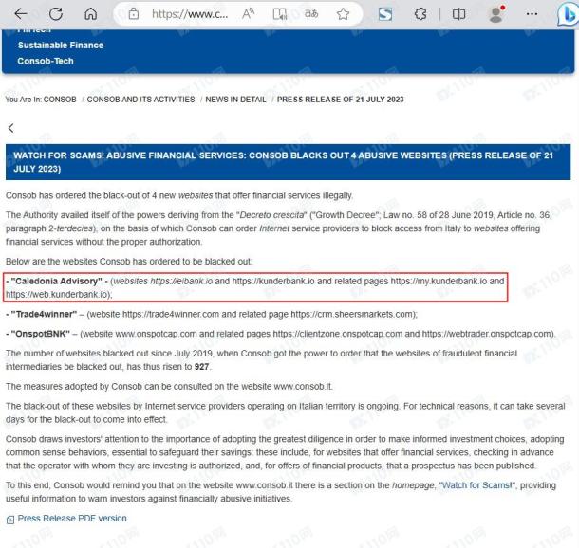View site information via the lock icon

coord(133,14)
